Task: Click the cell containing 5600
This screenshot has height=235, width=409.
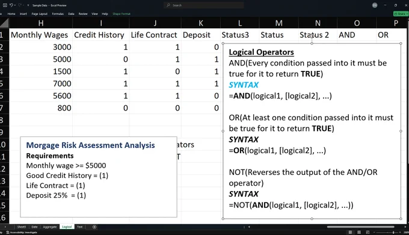Action: click(41, 96)
